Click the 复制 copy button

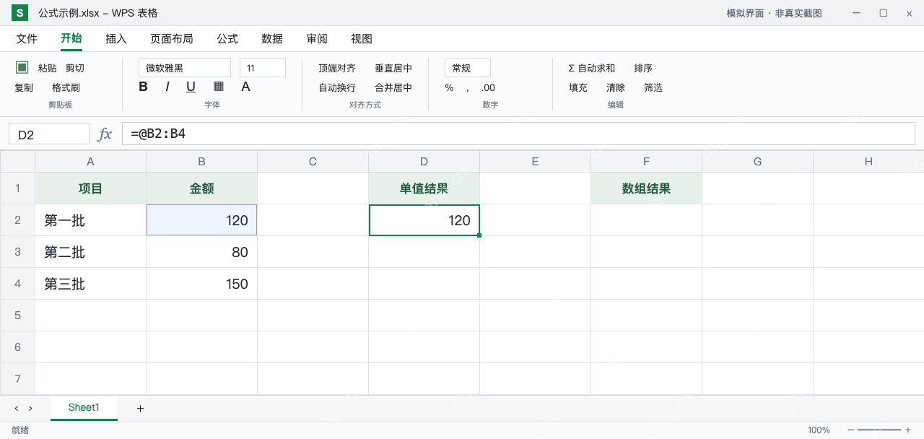click(x=24, y=87)
